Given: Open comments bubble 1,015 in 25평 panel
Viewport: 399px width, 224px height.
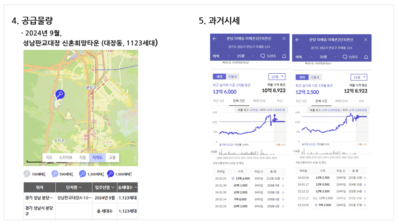Looking at the screenshot, I should click(268, 56).
